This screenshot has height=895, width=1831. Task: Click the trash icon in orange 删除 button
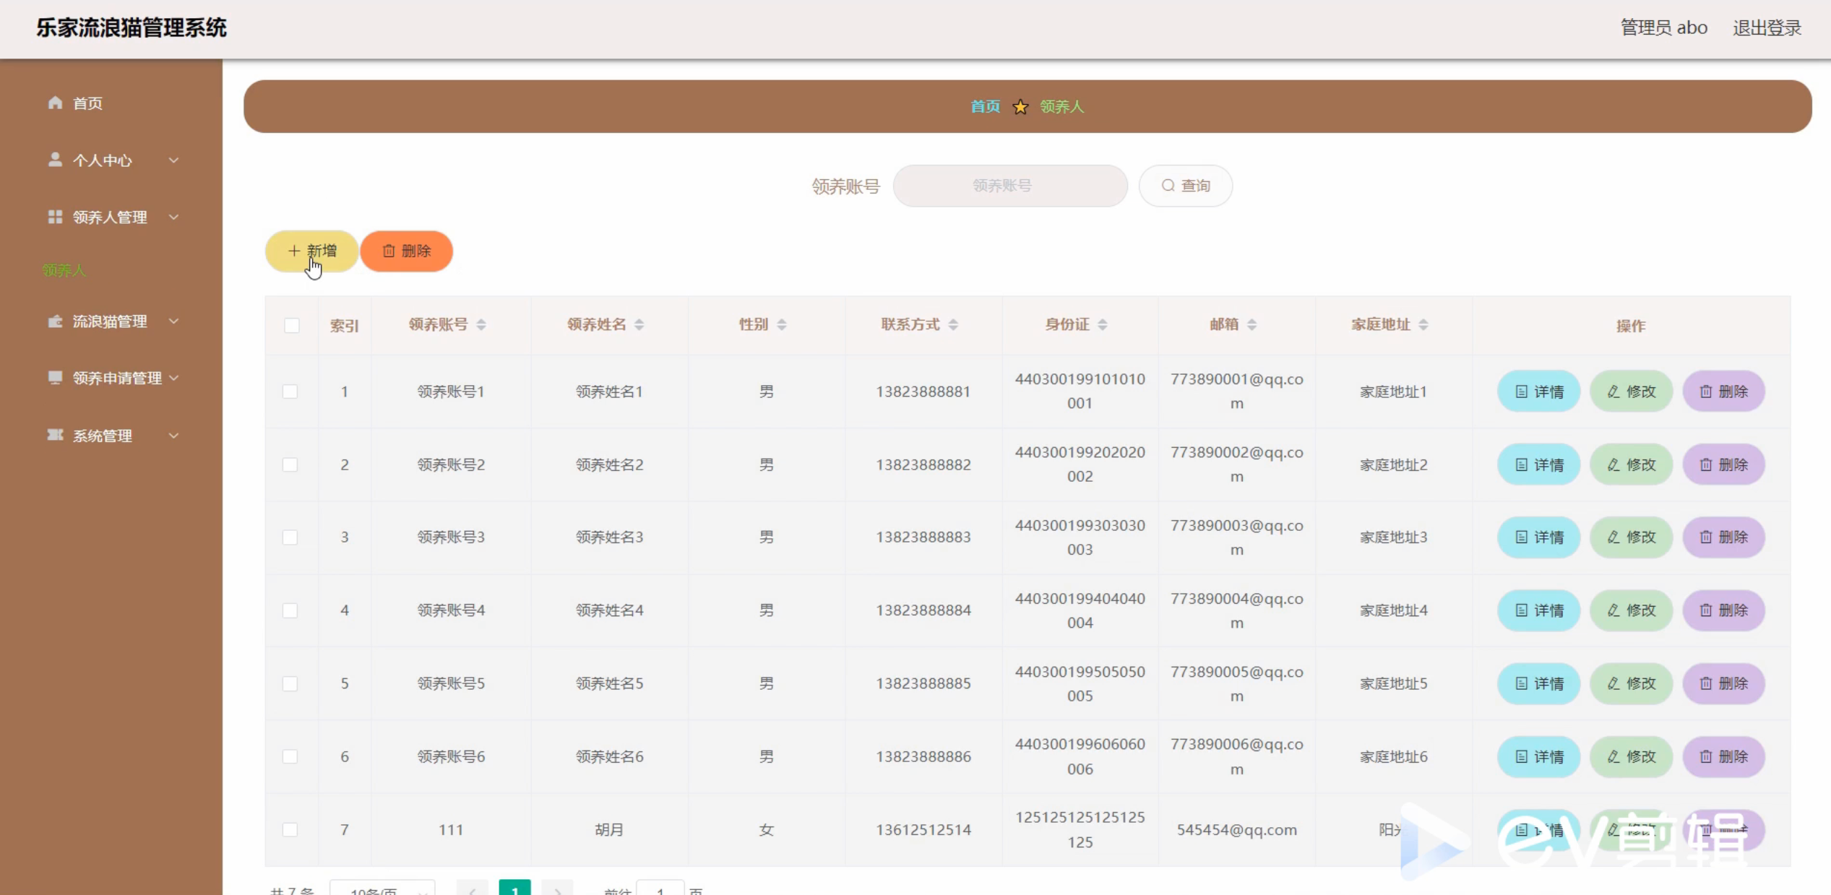click(389, 251)
